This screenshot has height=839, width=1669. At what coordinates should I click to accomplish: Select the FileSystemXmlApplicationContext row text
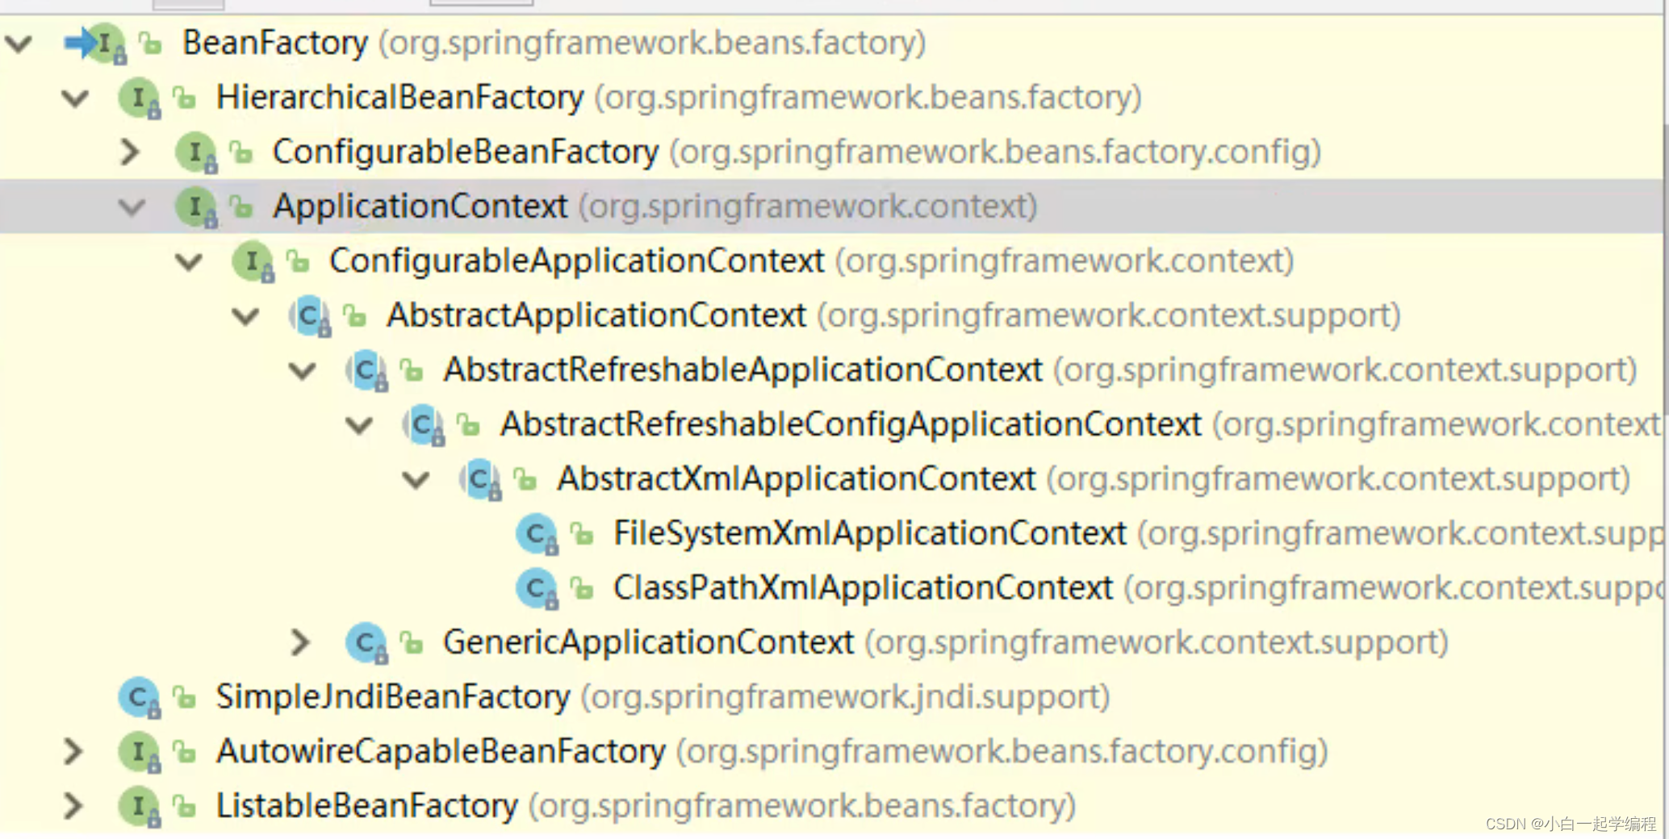click(1139, 533)
